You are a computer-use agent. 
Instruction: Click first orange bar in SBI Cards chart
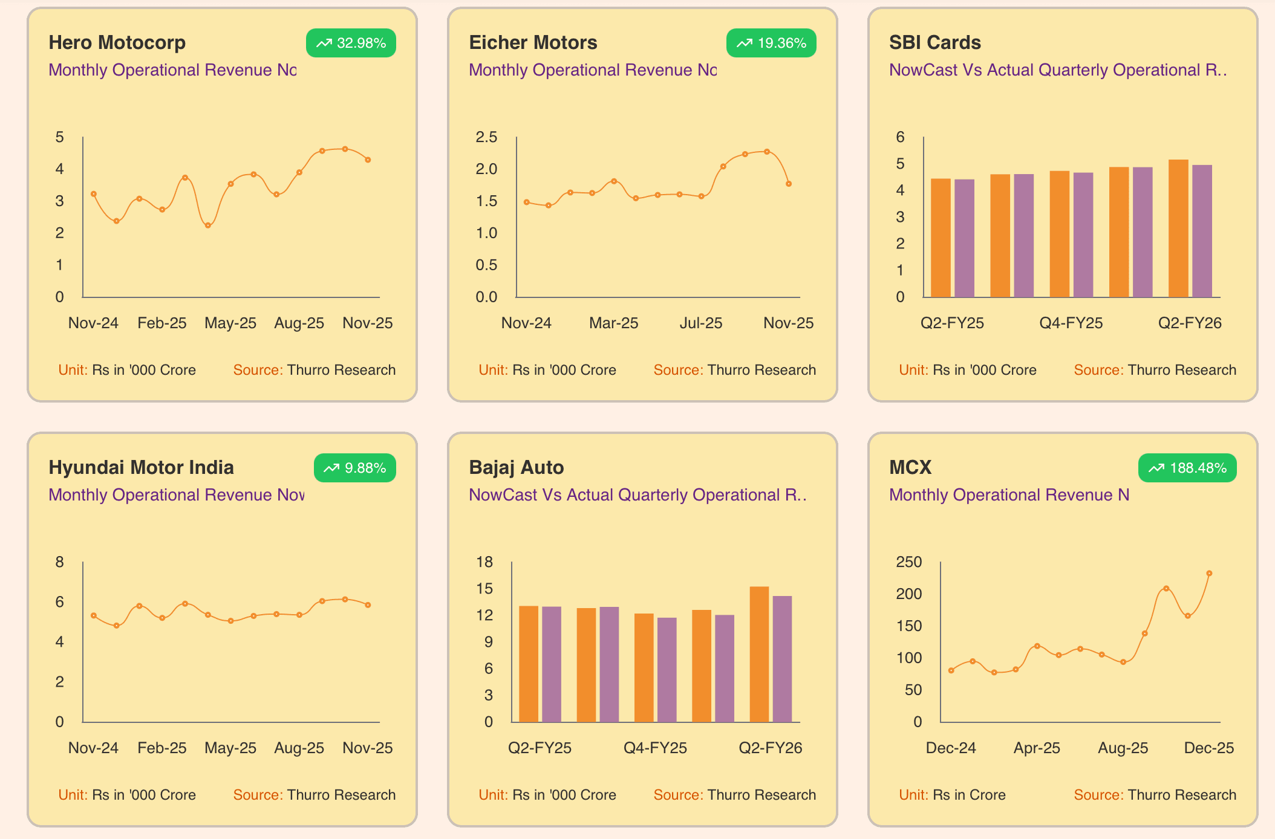tap(941, 238)
